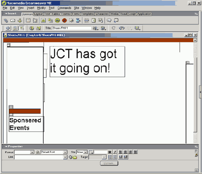Viewport: 202px width, 174px height.
Task: Click the Horizontal Rule icon
Action: (86, 20)
